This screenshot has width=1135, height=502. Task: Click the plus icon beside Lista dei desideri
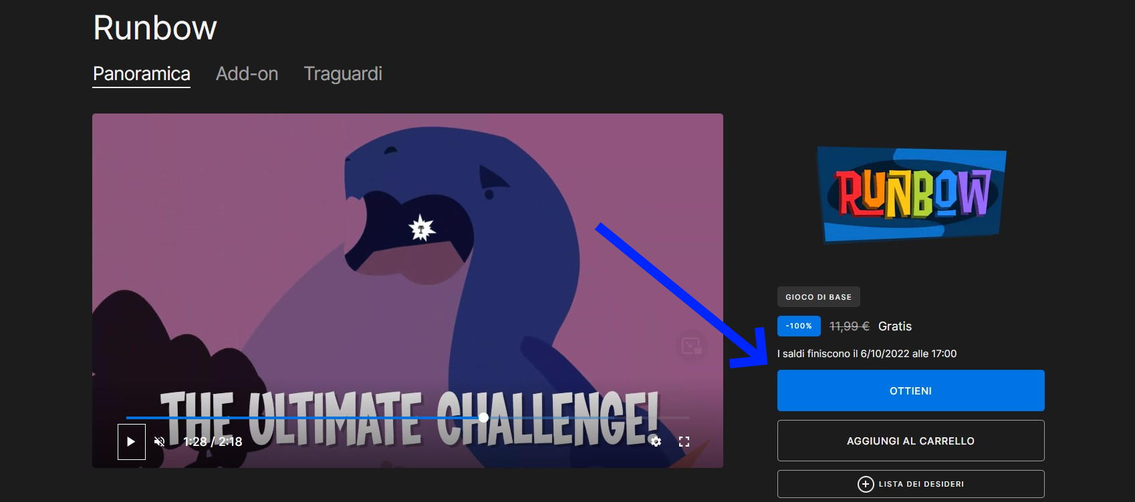click(x=865, y=484)
